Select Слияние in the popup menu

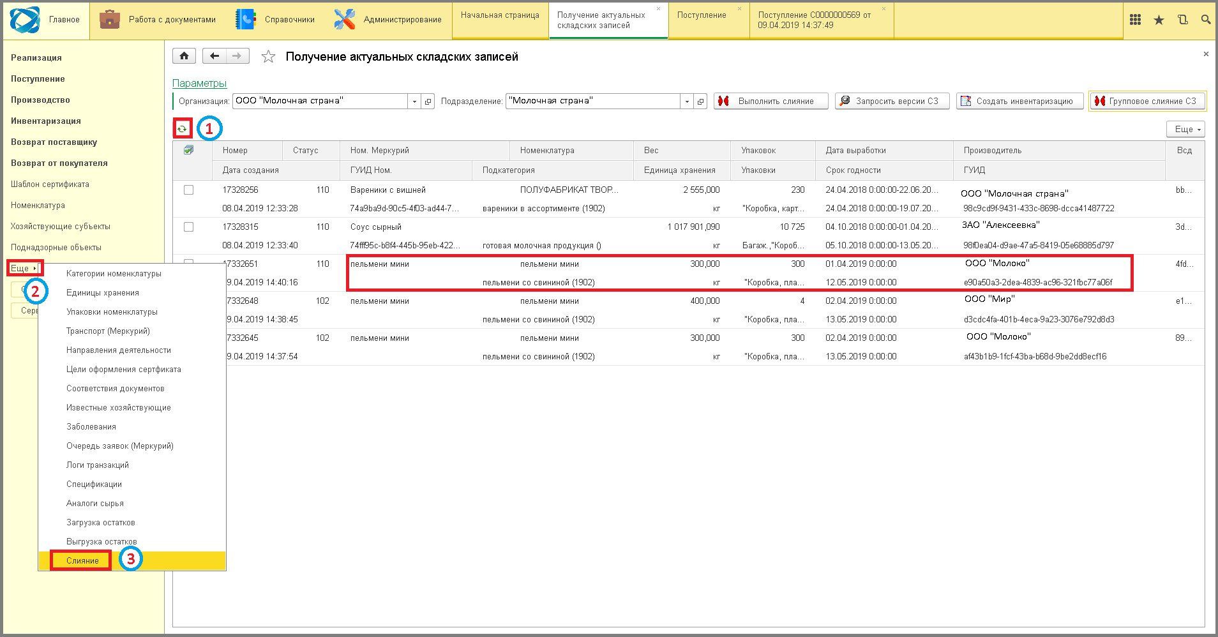point(83,560)
